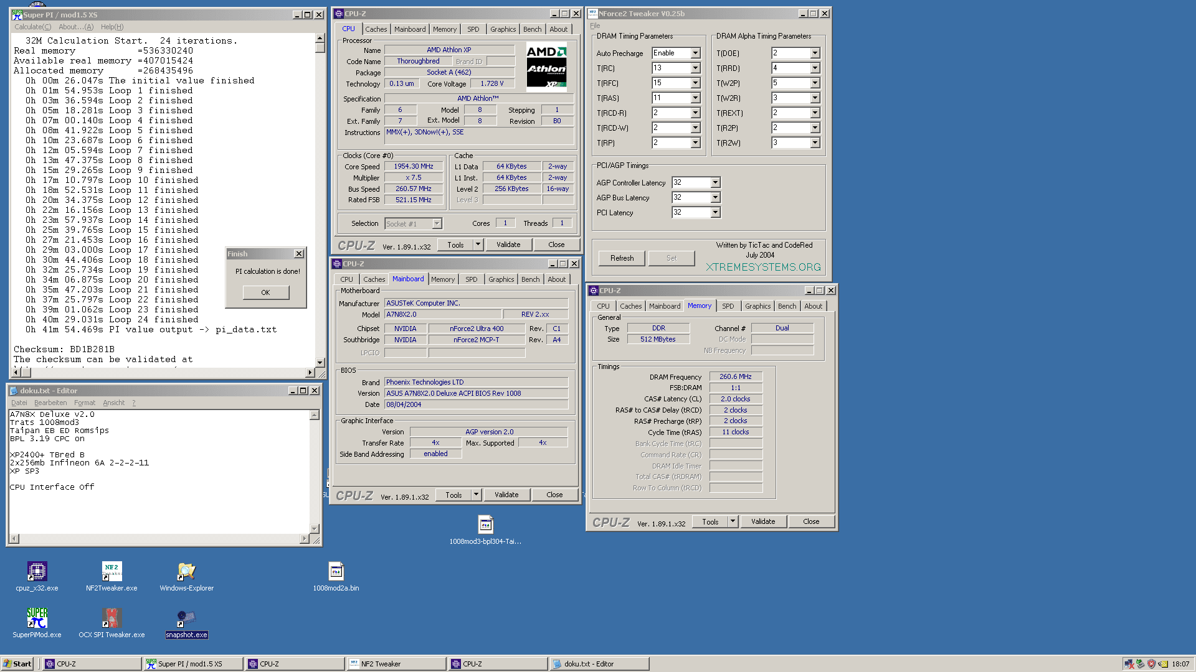This screenshot has width=1196, height=672.
Task: Expand the T(RAS) timing dropdown
Action: coord(695,98)
